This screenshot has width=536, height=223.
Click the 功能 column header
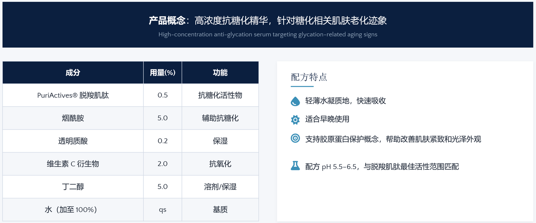click(220, 73)
